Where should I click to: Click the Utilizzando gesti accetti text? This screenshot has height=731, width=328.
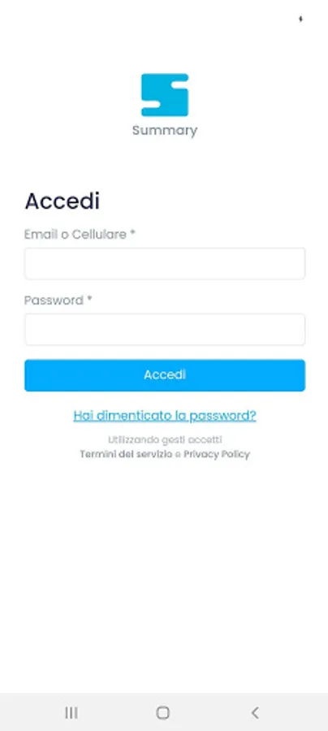coord(165,439)
